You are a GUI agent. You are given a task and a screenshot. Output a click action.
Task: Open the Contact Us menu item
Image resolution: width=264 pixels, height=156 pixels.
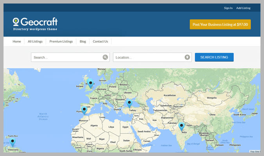(x=101, y=41)
